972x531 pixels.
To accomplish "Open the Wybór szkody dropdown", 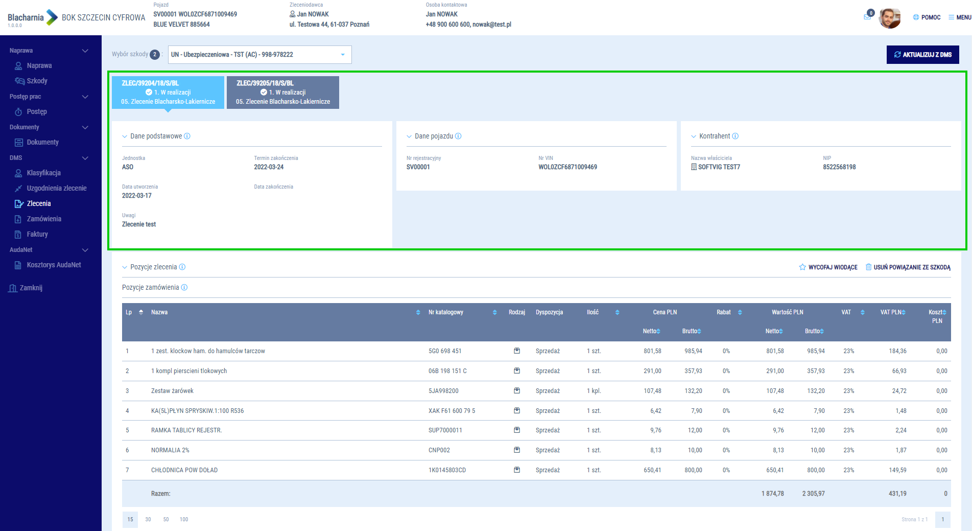I will click(259, 55).
